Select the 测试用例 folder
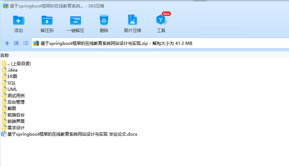This screenshot has width=289, height=167. coord(16,96)
